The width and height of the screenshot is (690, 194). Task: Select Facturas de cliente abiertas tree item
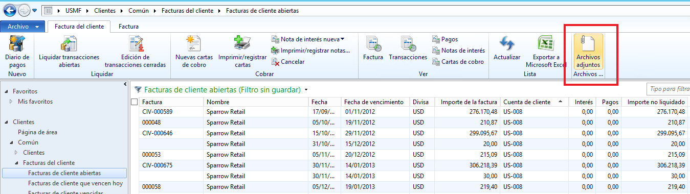64,173
